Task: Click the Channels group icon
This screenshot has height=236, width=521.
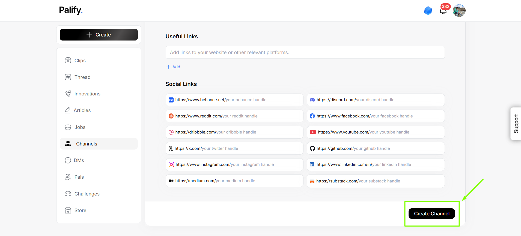Action: 68,144
